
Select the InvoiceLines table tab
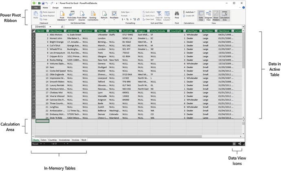pyautogui.click(x=64, y=140)
